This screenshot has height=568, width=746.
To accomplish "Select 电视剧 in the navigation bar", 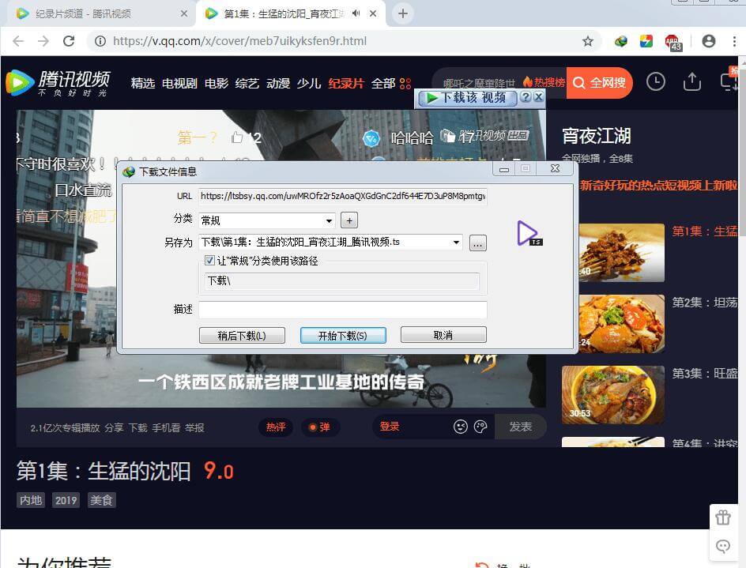I will (x=179, y=83).
